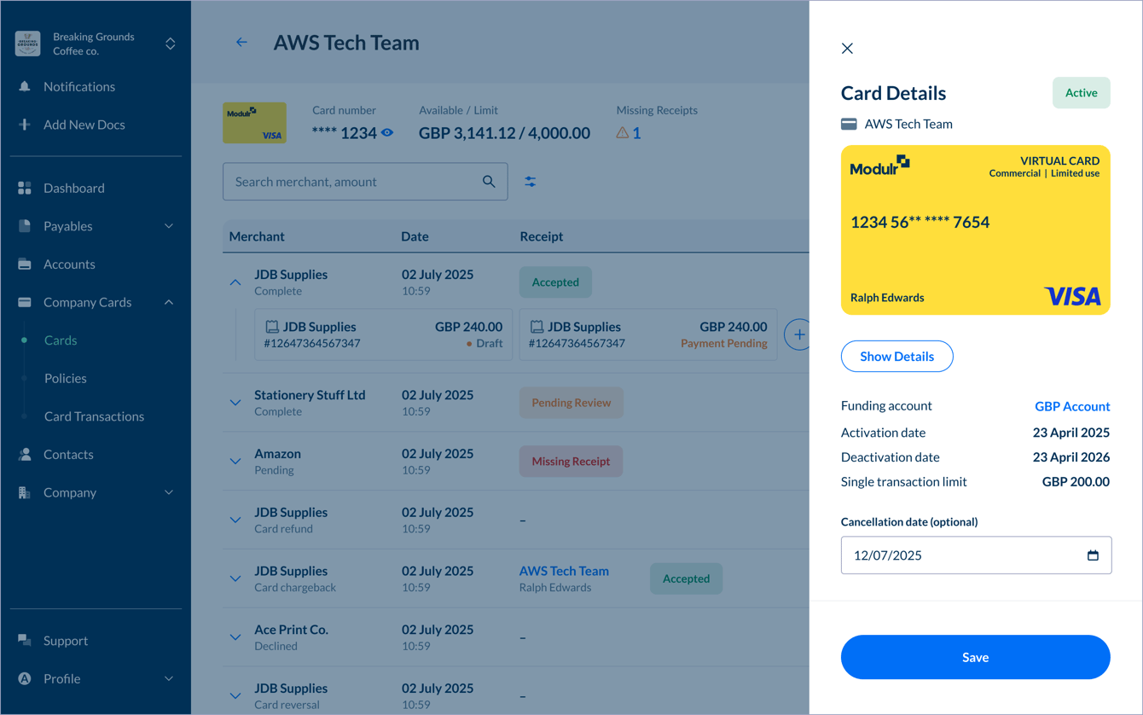Click the Contacts person icon
Viewport: 1143px width, 715px height.
coord(25,455)
